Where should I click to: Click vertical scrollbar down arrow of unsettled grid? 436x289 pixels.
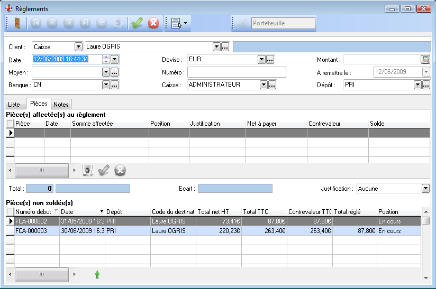tap(426, 278)
